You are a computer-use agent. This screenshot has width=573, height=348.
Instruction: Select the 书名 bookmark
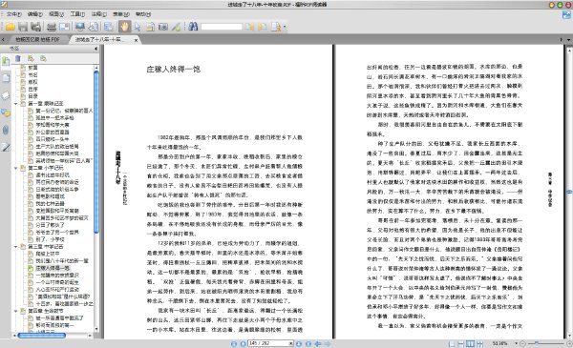(x=32, y=74)
